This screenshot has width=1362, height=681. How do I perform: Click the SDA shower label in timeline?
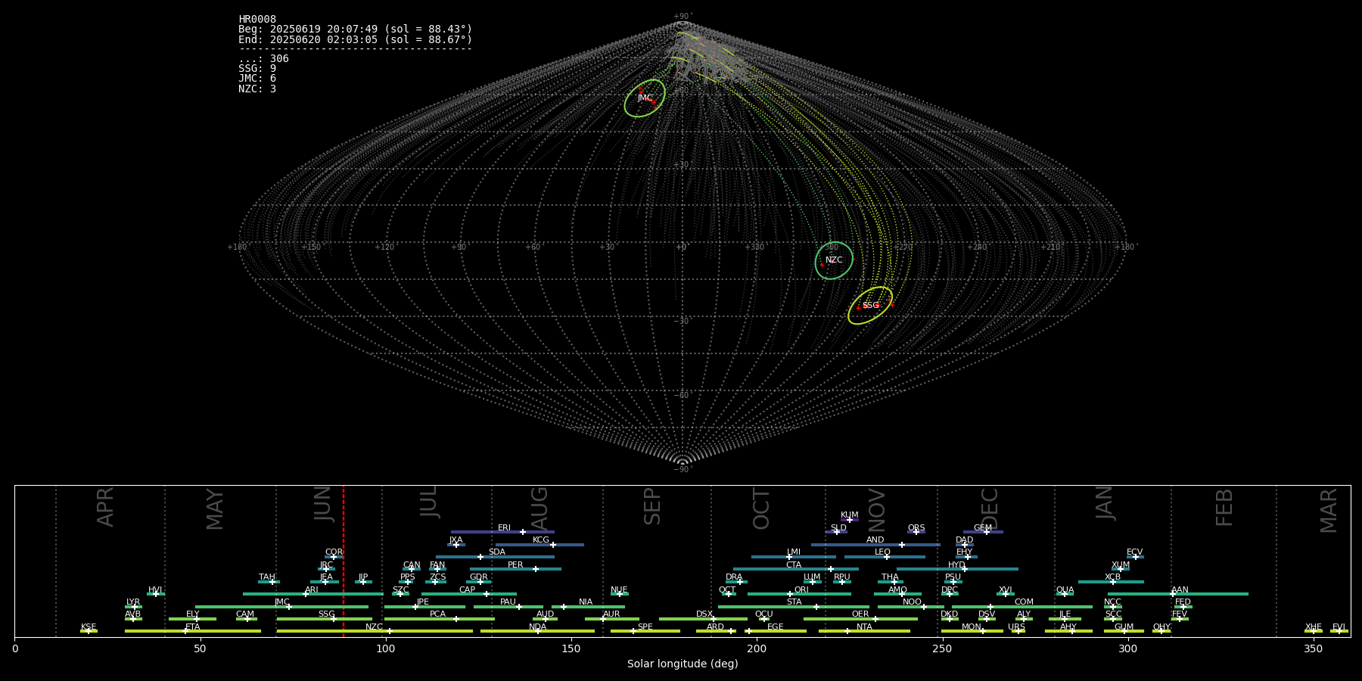coord(496,552)
